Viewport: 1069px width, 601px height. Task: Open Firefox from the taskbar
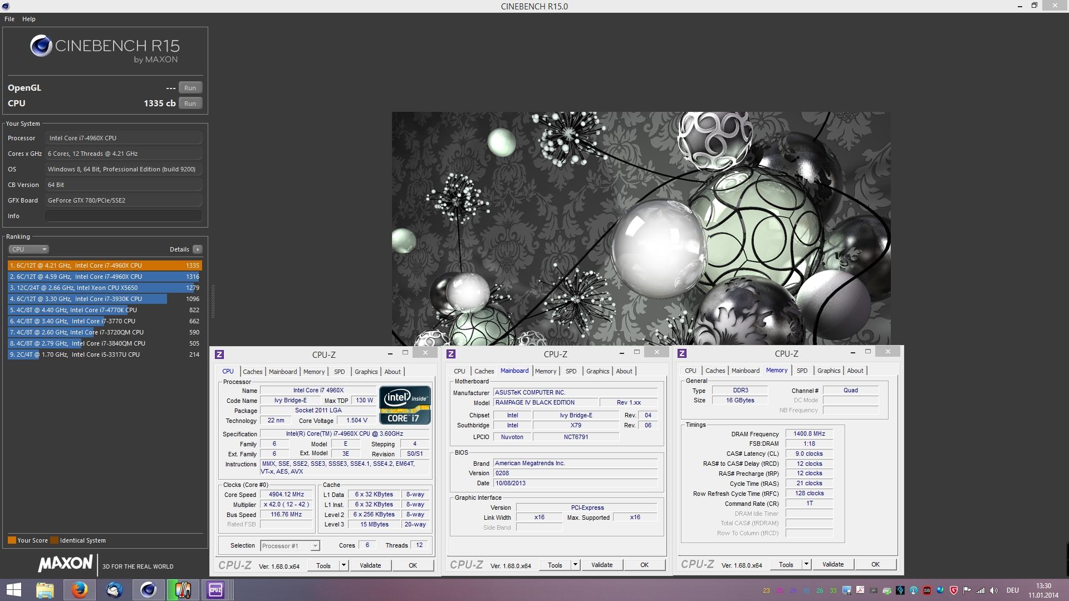point(79,590)
